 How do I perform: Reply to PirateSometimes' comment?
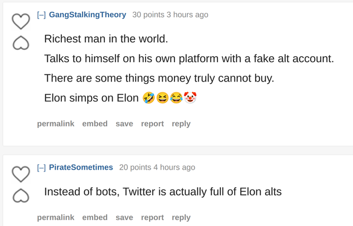coord(182,217)
